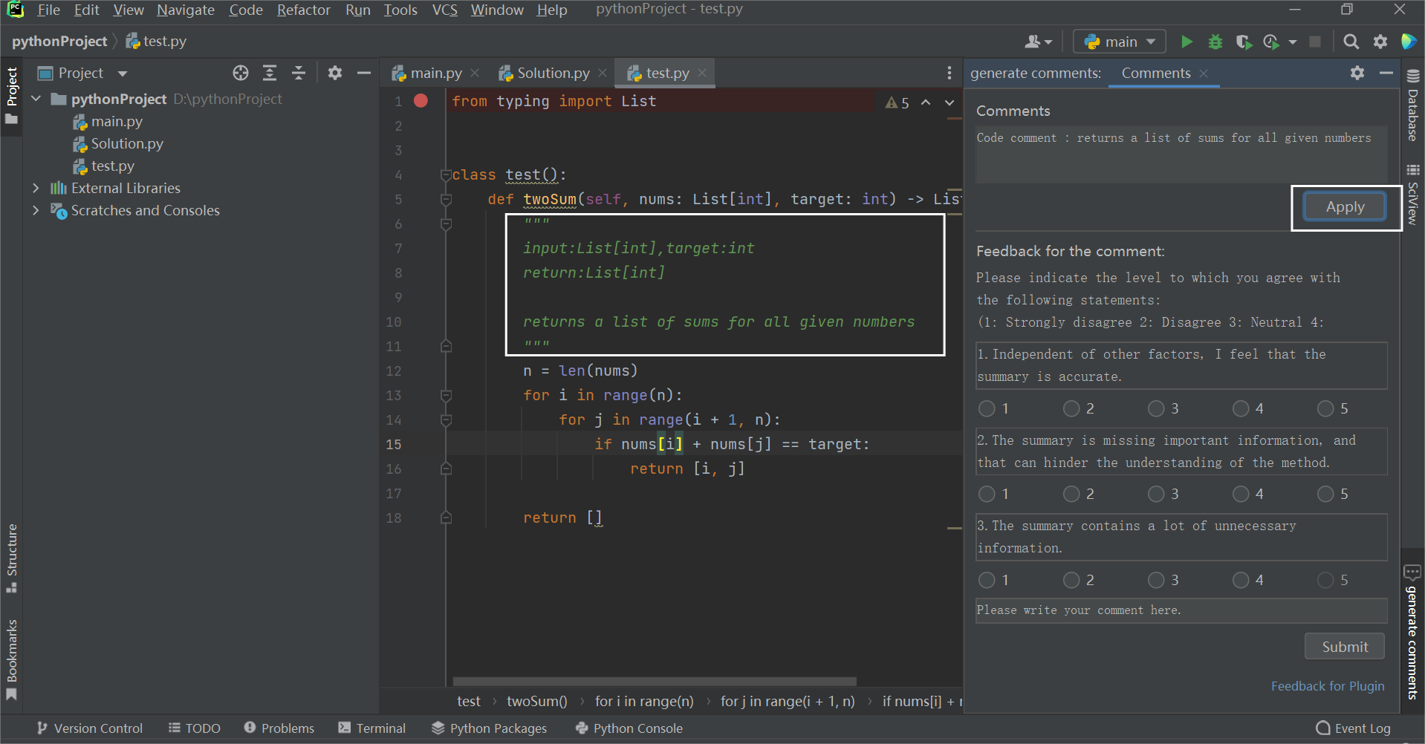
Task: Open Project panel options gear
Action: pyautogui.click(x=335, y=73)
